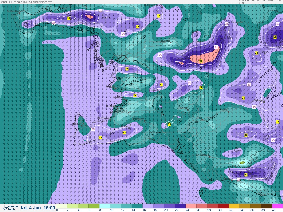Click the Hólmsheiði station label

(122, 111)
